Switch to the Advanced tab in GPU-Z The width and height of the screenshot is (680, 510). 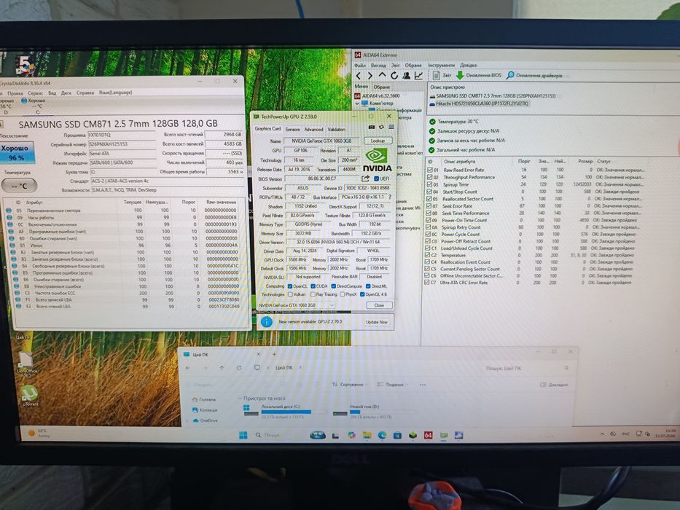[x=313, y=129]
